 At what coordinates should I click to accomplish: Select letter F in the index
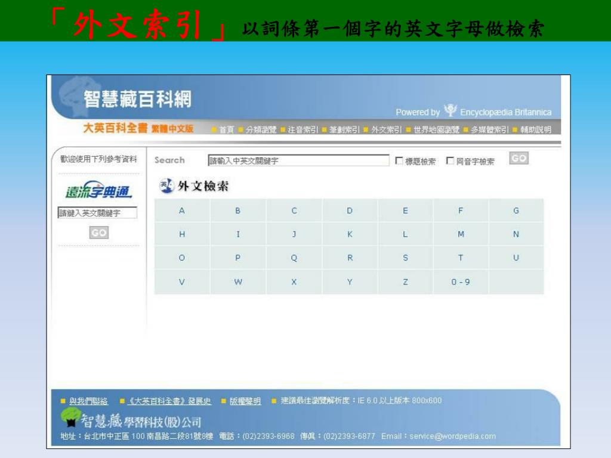click(x=461, y=211)
